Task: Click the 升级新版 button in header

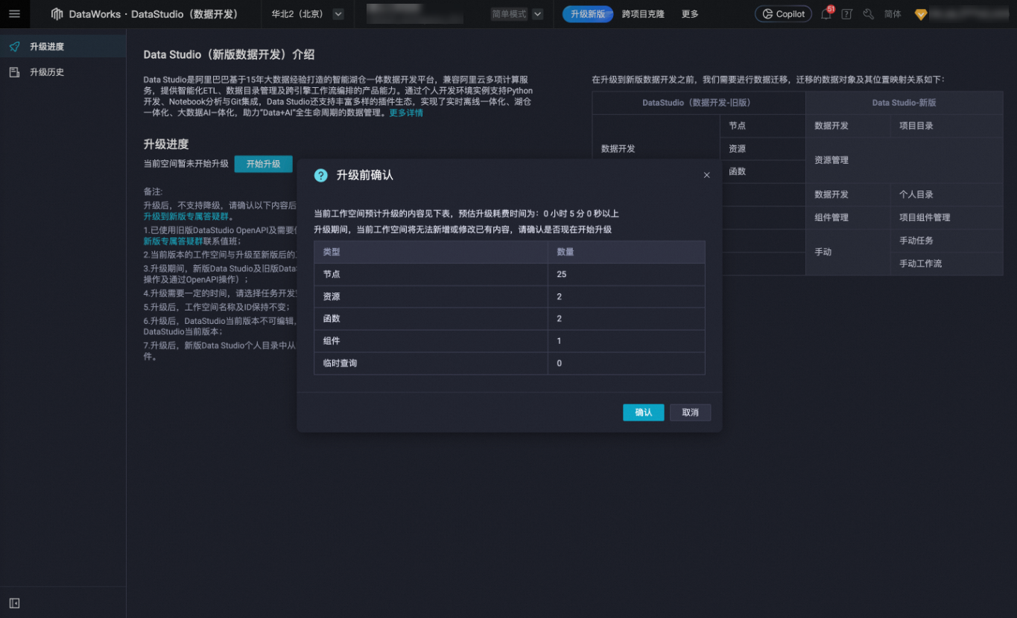Action: tap(588, 14)
